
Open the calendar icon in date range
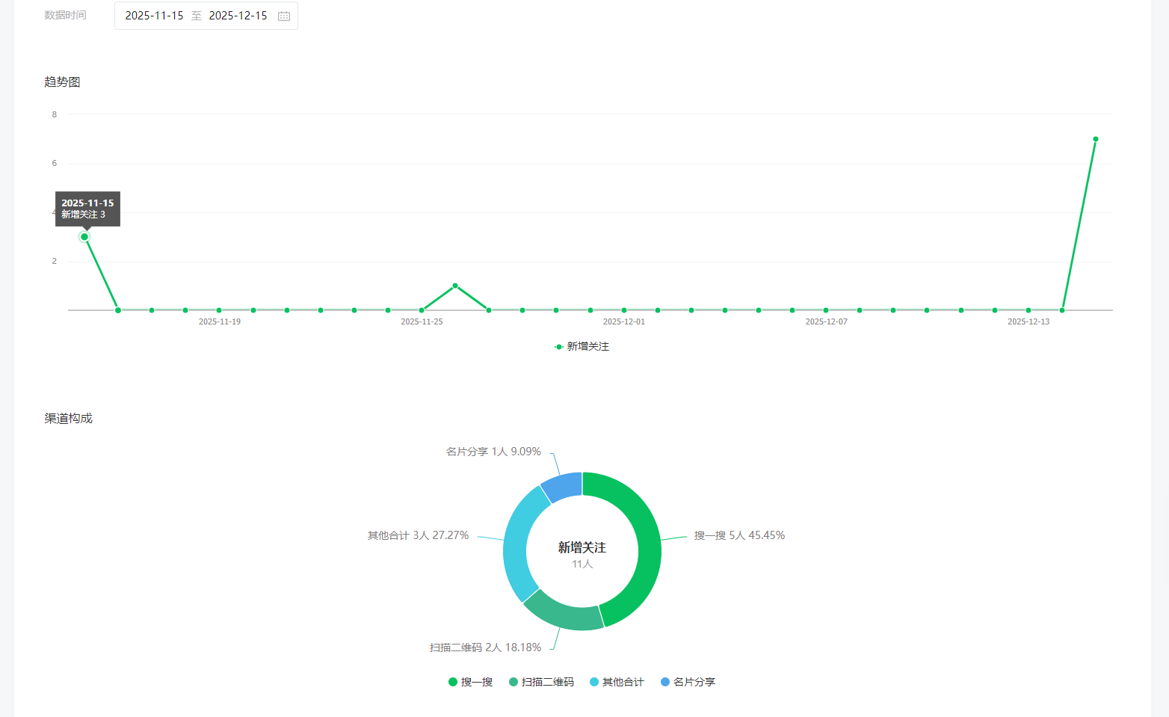click(284, 16)
